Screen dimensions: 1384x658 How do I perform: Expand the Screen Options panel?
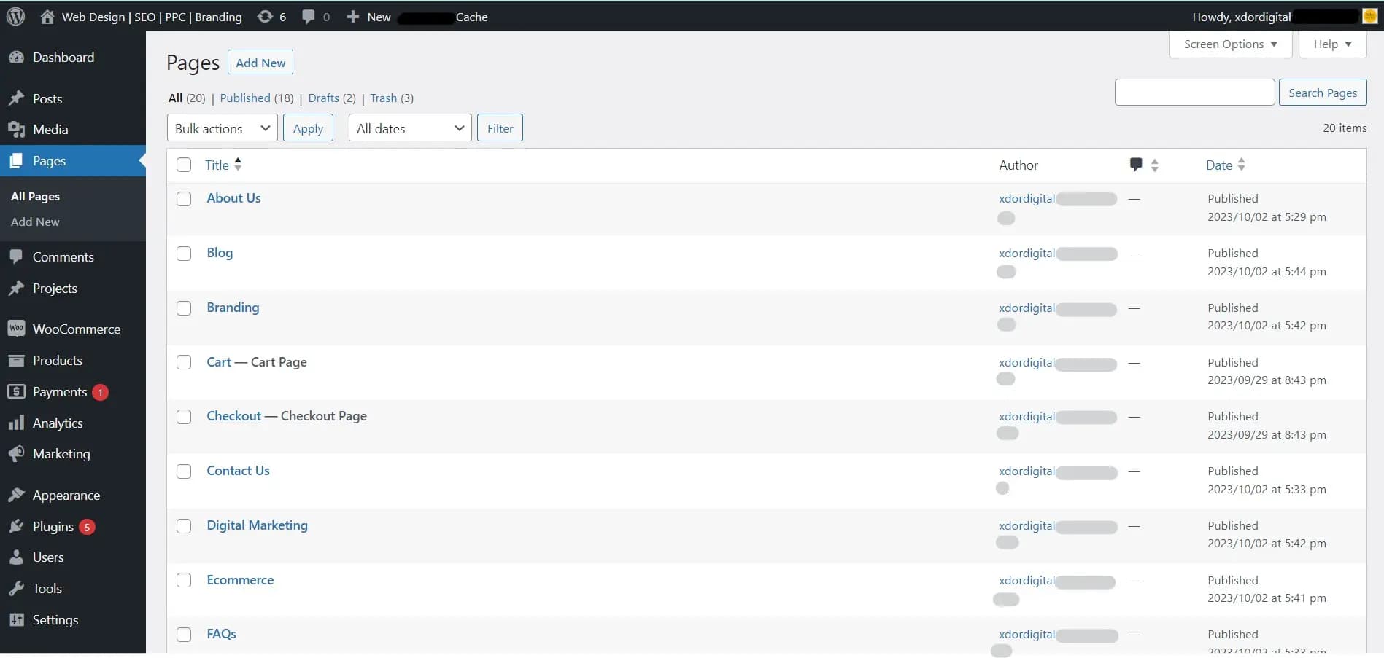(x=1230, y=44)
